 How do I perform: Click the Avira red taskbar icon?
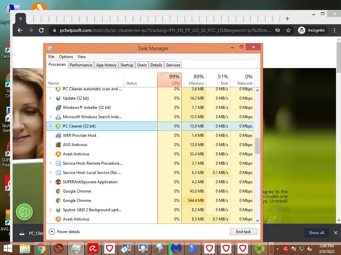[x=93, y=248]
